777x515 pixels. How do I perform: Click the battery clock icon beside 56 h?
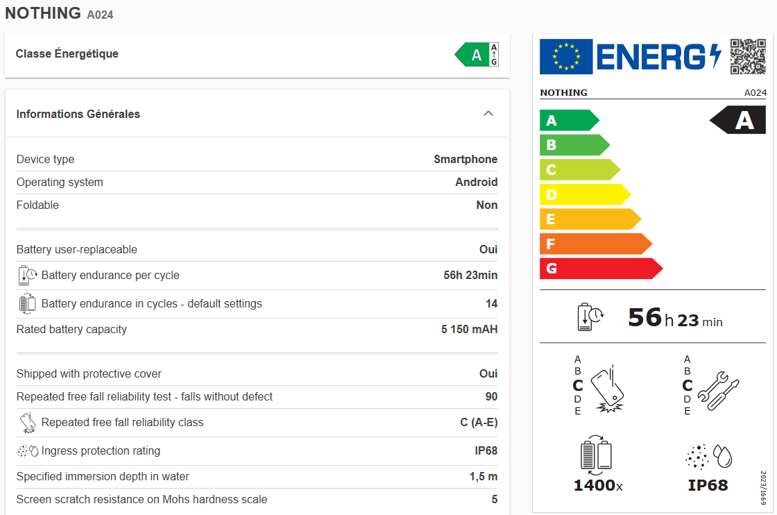pos(590,317)
